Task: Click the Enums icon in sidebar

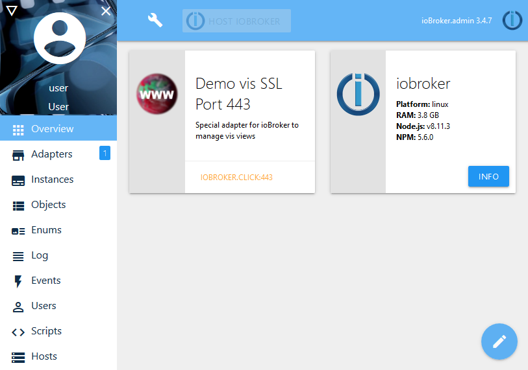Action: pos(18,231)
